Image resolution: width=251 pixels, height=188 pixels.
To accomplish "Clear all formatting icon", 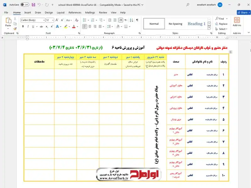I will [x=77, y=20].
